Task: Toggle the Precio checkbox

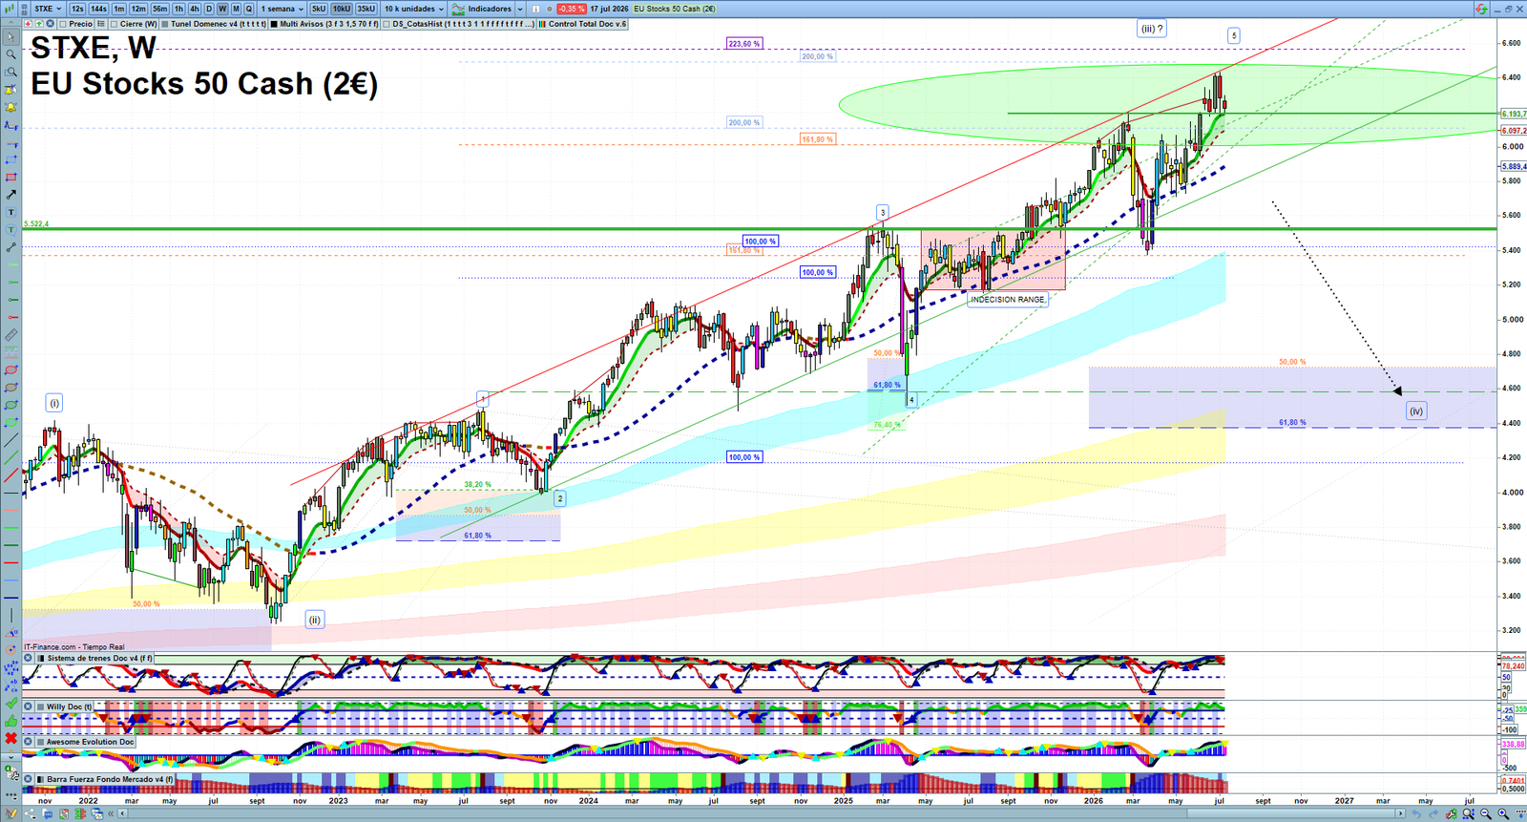Action: [64, 24]
